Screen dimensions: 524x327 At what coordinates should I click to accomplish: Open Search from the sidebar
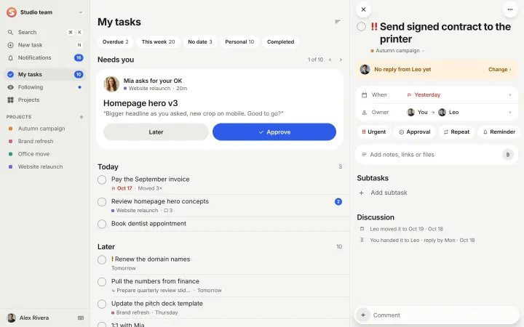(45, 33)
